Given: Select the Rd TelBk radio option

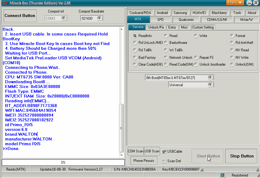Looking at the screenshot, I should coord(135,50).
